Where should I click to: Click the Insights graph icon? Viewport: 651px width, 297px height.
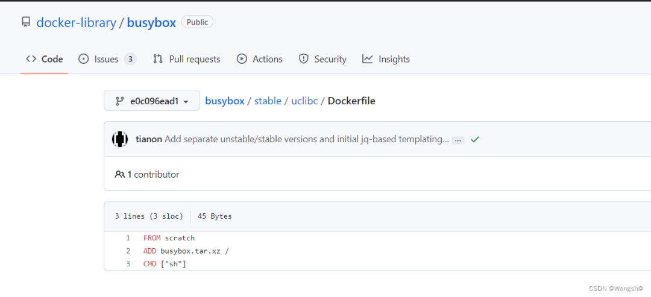(x=368, y=59)
